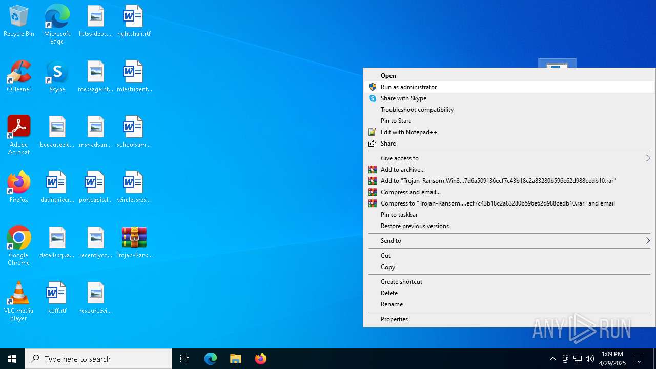Click the Task View taskbar button
656x369 pixels.
tap(184, 359)
